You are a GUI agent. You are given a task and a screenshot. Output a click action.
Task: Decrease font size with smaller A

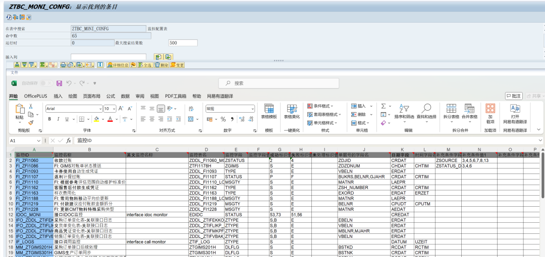[130, 109]
